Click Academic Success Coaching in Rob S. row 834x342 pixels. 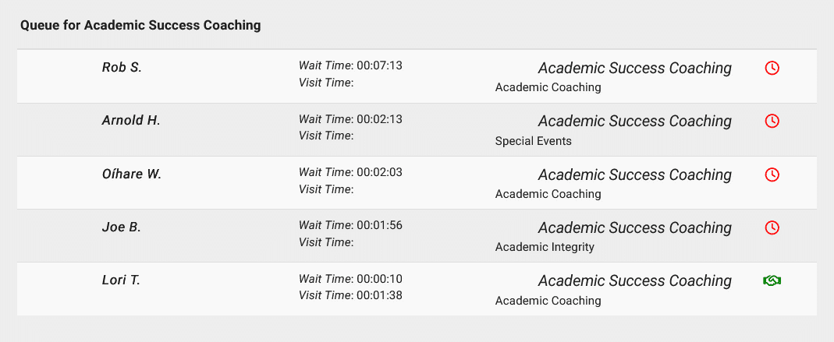click(634, 68)
